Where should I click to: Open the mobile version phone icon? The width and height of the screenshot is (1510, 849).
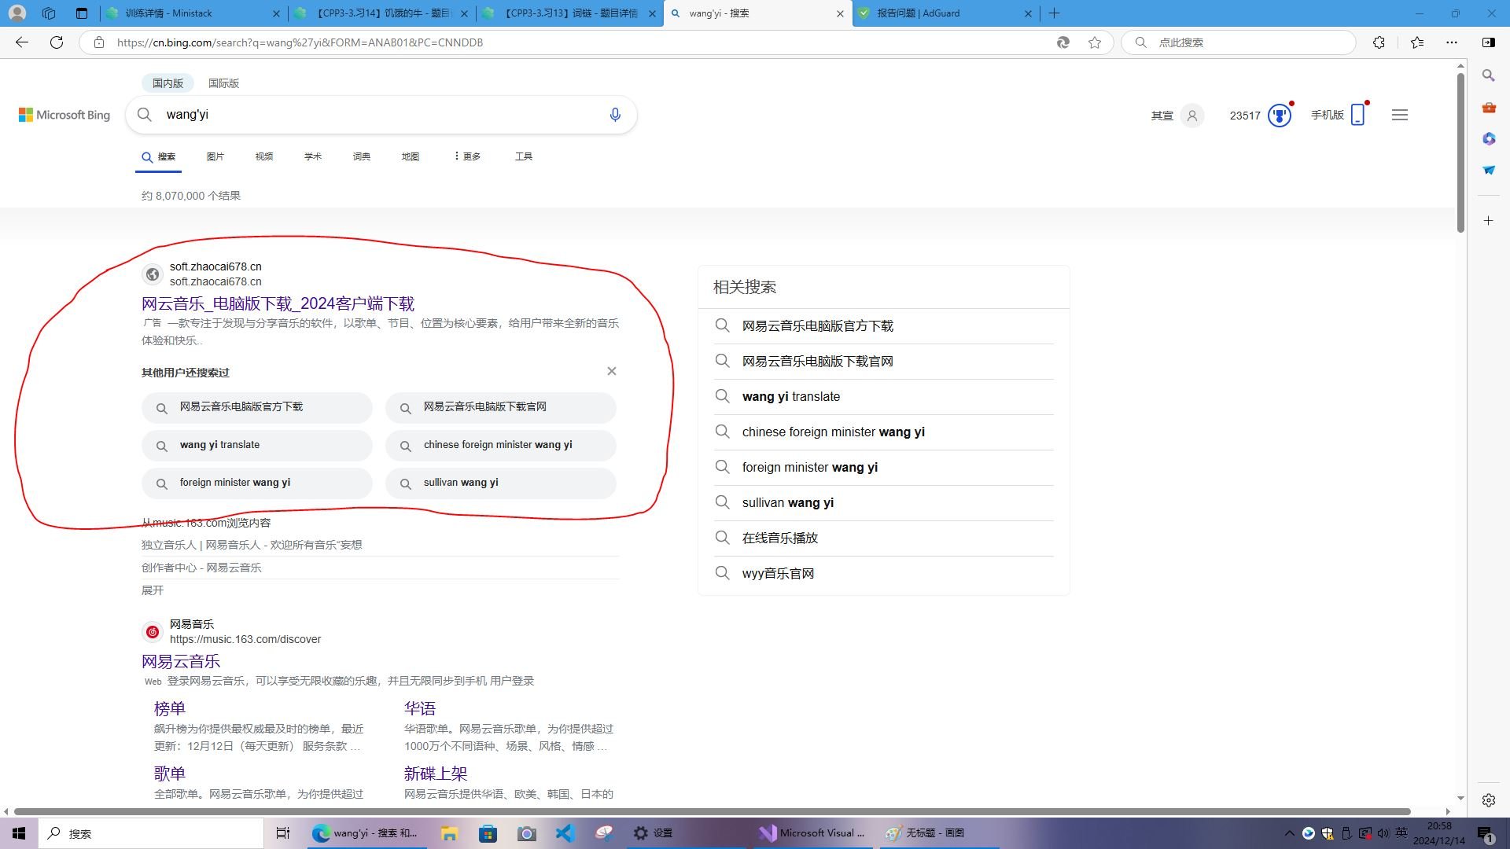pyautogui.click(x=1357, y=115)
